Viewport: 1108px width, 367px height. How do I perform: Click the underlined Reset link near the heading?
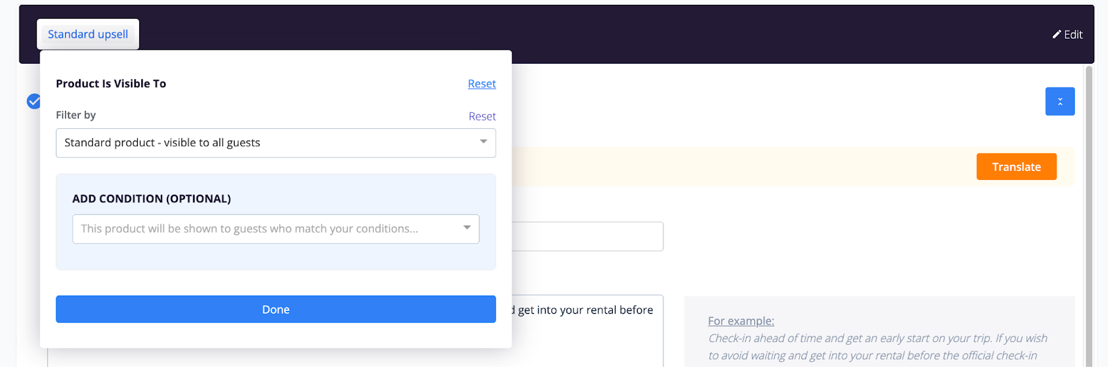click(x=482, y=84)
